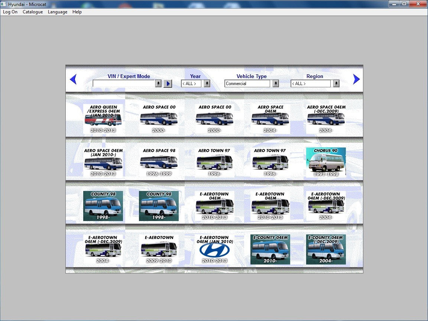This screenshot has height=321, width=428.
Task: Open the Language menu
Action: click(x=58, y=12)
